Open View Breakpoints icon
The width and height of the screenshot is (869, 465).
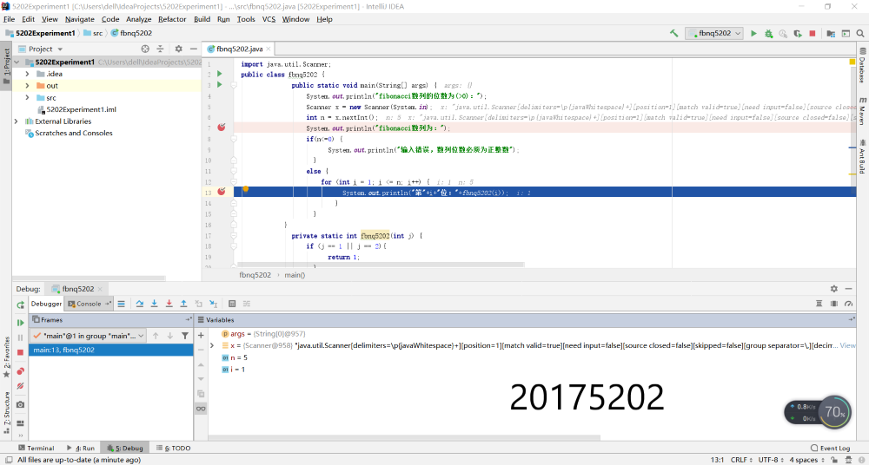(x=21, y=371)
